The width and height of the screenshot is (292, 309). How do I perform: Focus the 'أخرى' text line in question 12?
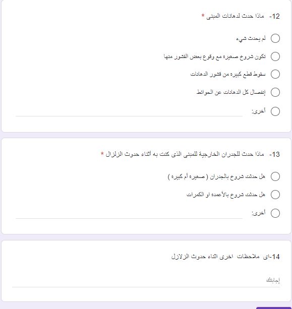129,112
